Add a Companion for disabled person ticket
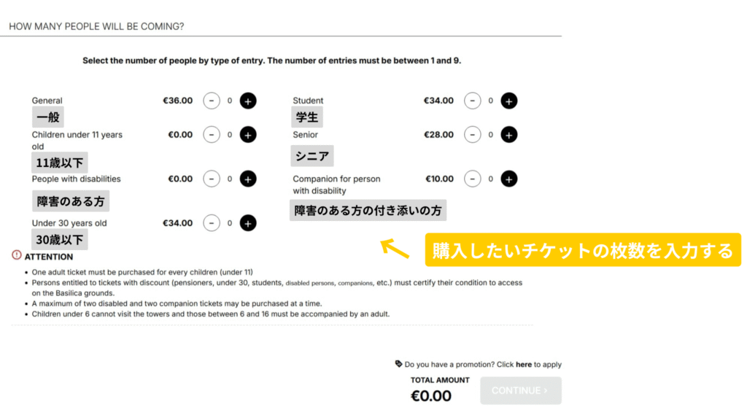 click(x=509, y=179)
